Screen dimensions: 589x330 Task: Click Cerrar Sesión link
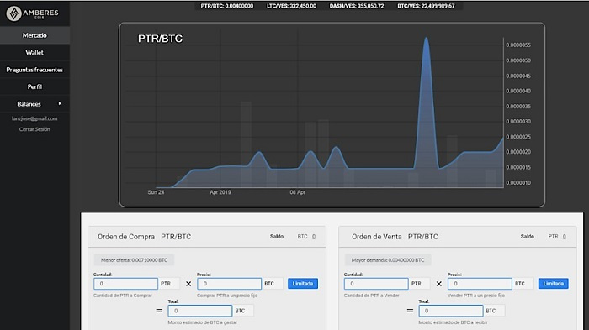34,129
